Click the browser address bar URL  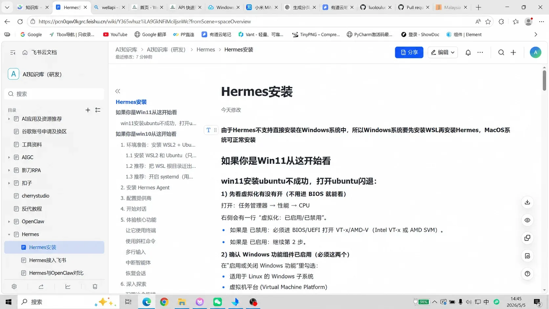(x=145, y=22)
